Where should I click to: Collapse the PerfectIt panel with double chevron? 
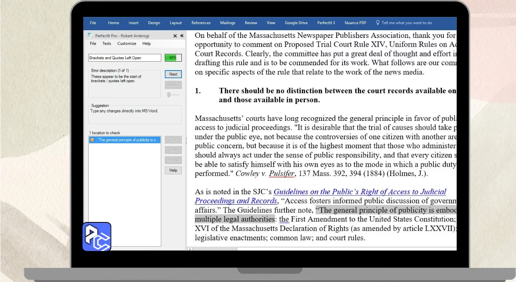click(x=181, y=35)
